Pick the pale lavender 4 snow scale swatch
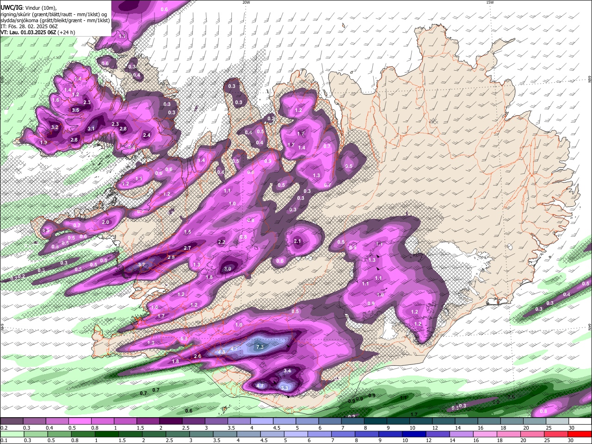Image resolution: width=592 pixels, height=444 pixels. [x=262, y=421]
